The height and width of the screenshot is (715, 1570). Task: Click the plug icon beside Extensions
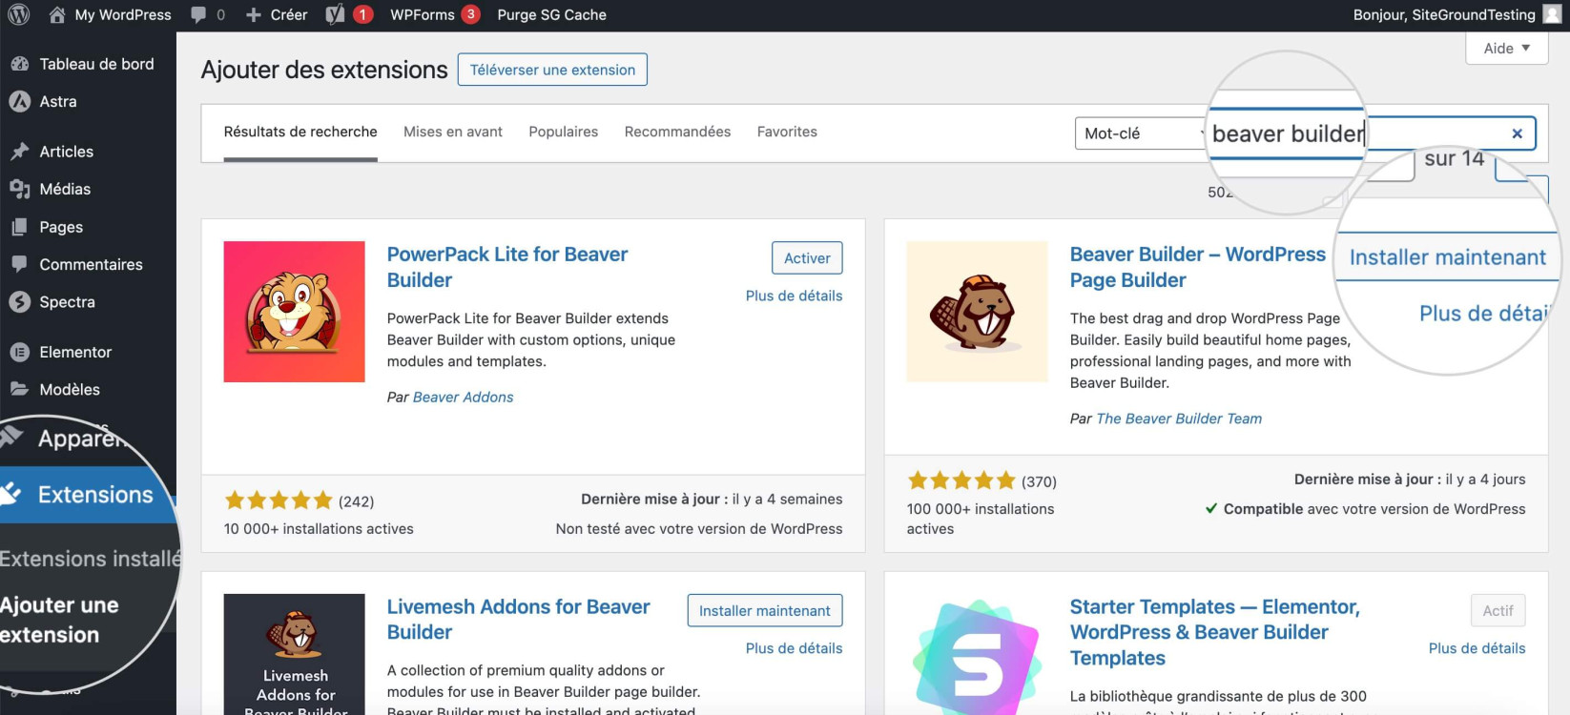tap(10, 494)
